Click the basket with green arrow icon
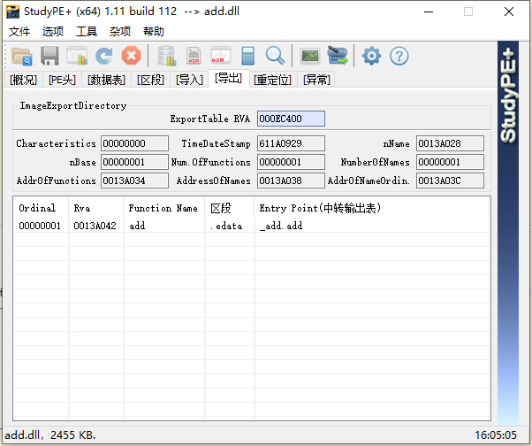 (x=338, y=56)
